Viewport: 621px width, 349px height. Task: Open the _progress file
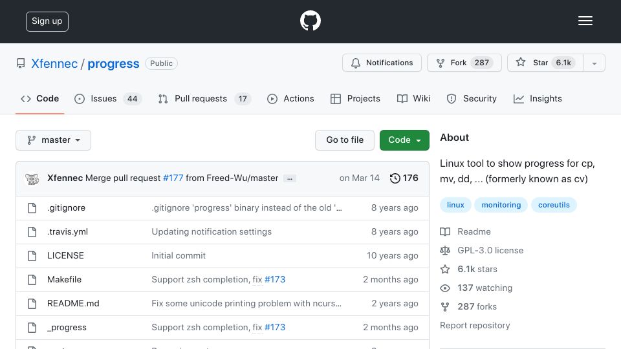pyautogui.click(x=67, y=328)
